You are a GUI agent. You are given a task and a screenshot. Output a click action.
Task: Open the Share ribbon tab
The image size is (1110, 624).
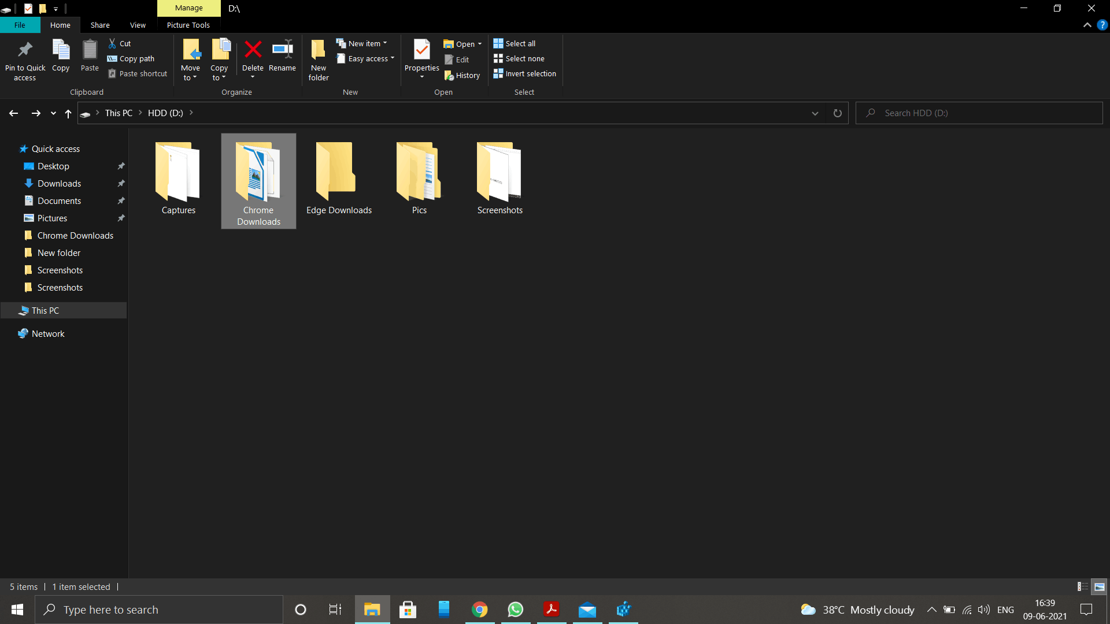pyautogui.click(x=100, y=25)
